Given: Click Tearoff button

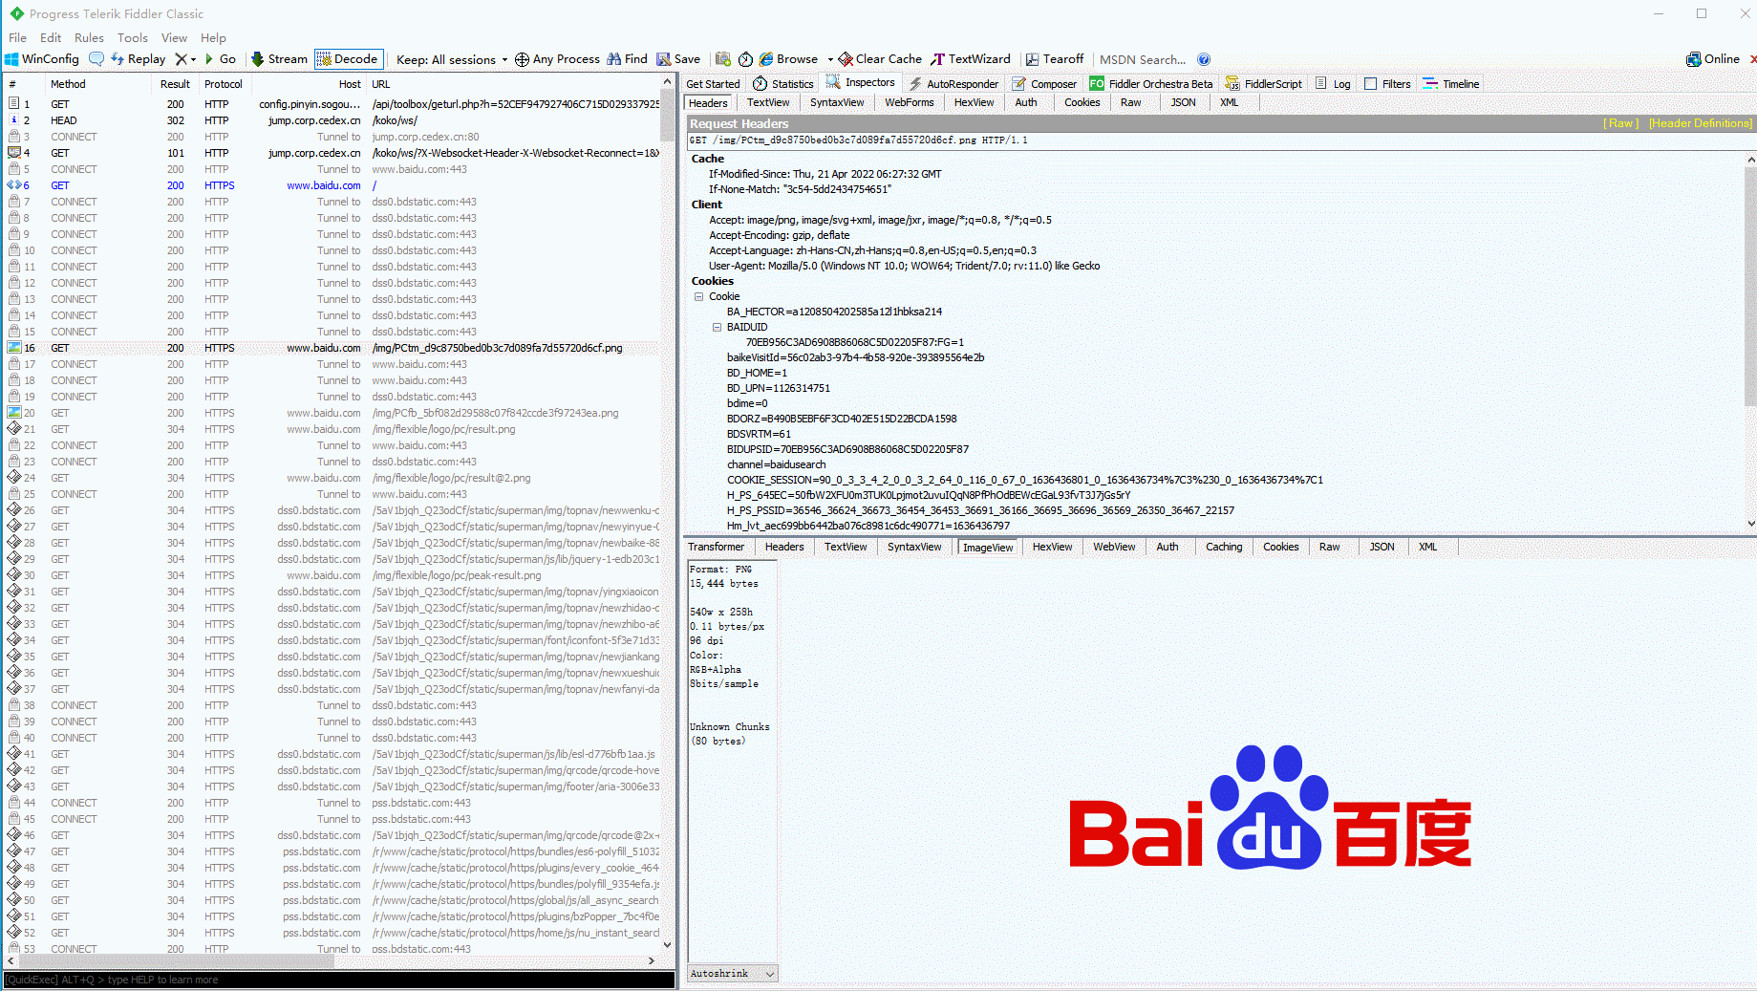Looking at the screenshot, I should [x=1055, y=59].
